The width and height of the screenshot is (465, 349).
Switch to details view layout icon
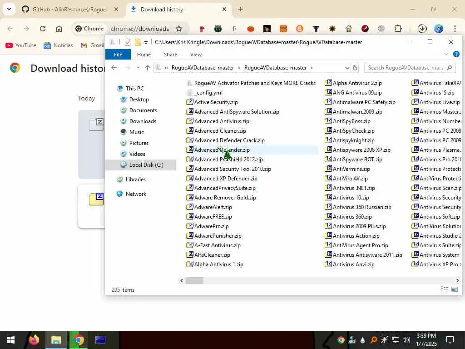pos(444,289)
